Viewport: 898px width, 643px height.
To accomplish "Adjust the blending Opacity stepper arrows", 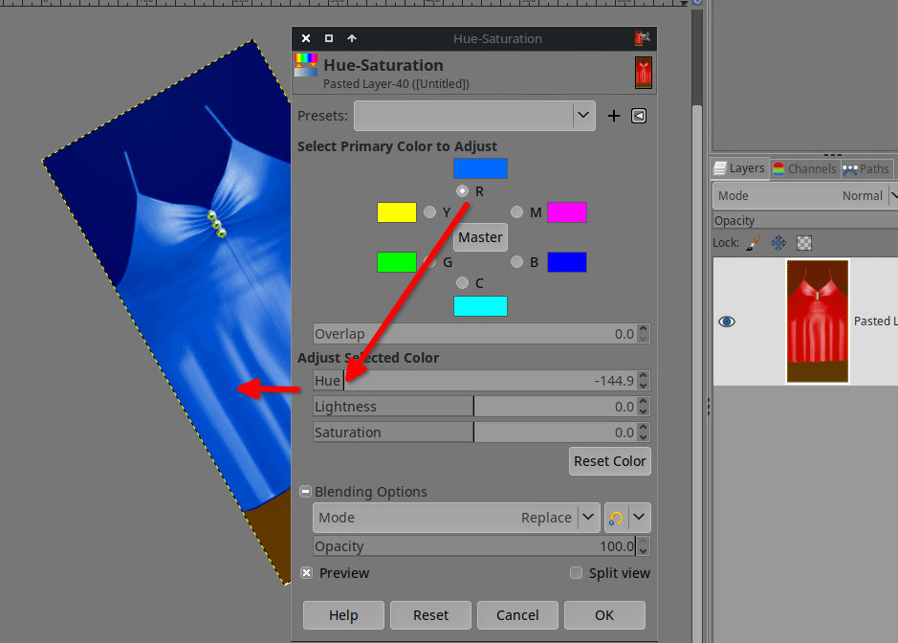I will coord(644,546).
